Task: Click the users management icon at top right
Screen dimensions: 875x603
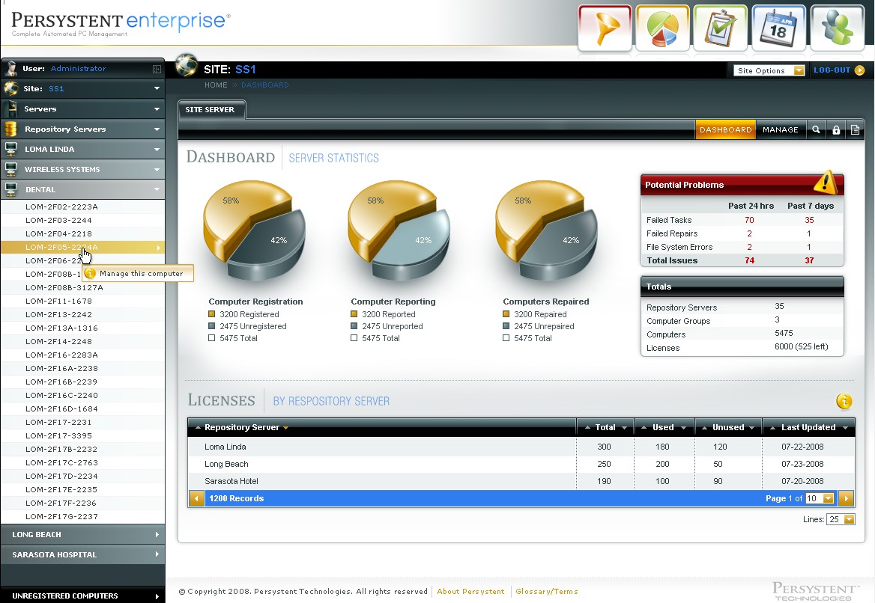Action: [837, 28]
